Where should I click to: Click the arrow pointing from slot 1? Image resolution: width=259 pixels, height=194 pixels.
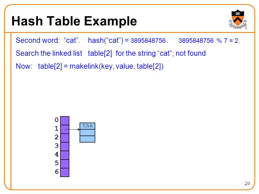coord(72,130)
